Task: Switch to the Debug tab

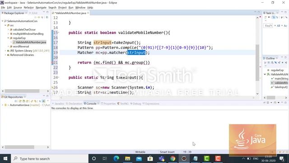Action: [135, 104]
